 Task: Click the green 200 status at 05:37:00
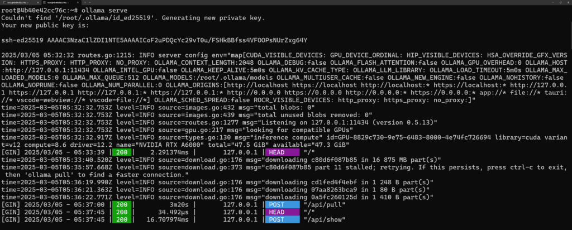point(121,204)
